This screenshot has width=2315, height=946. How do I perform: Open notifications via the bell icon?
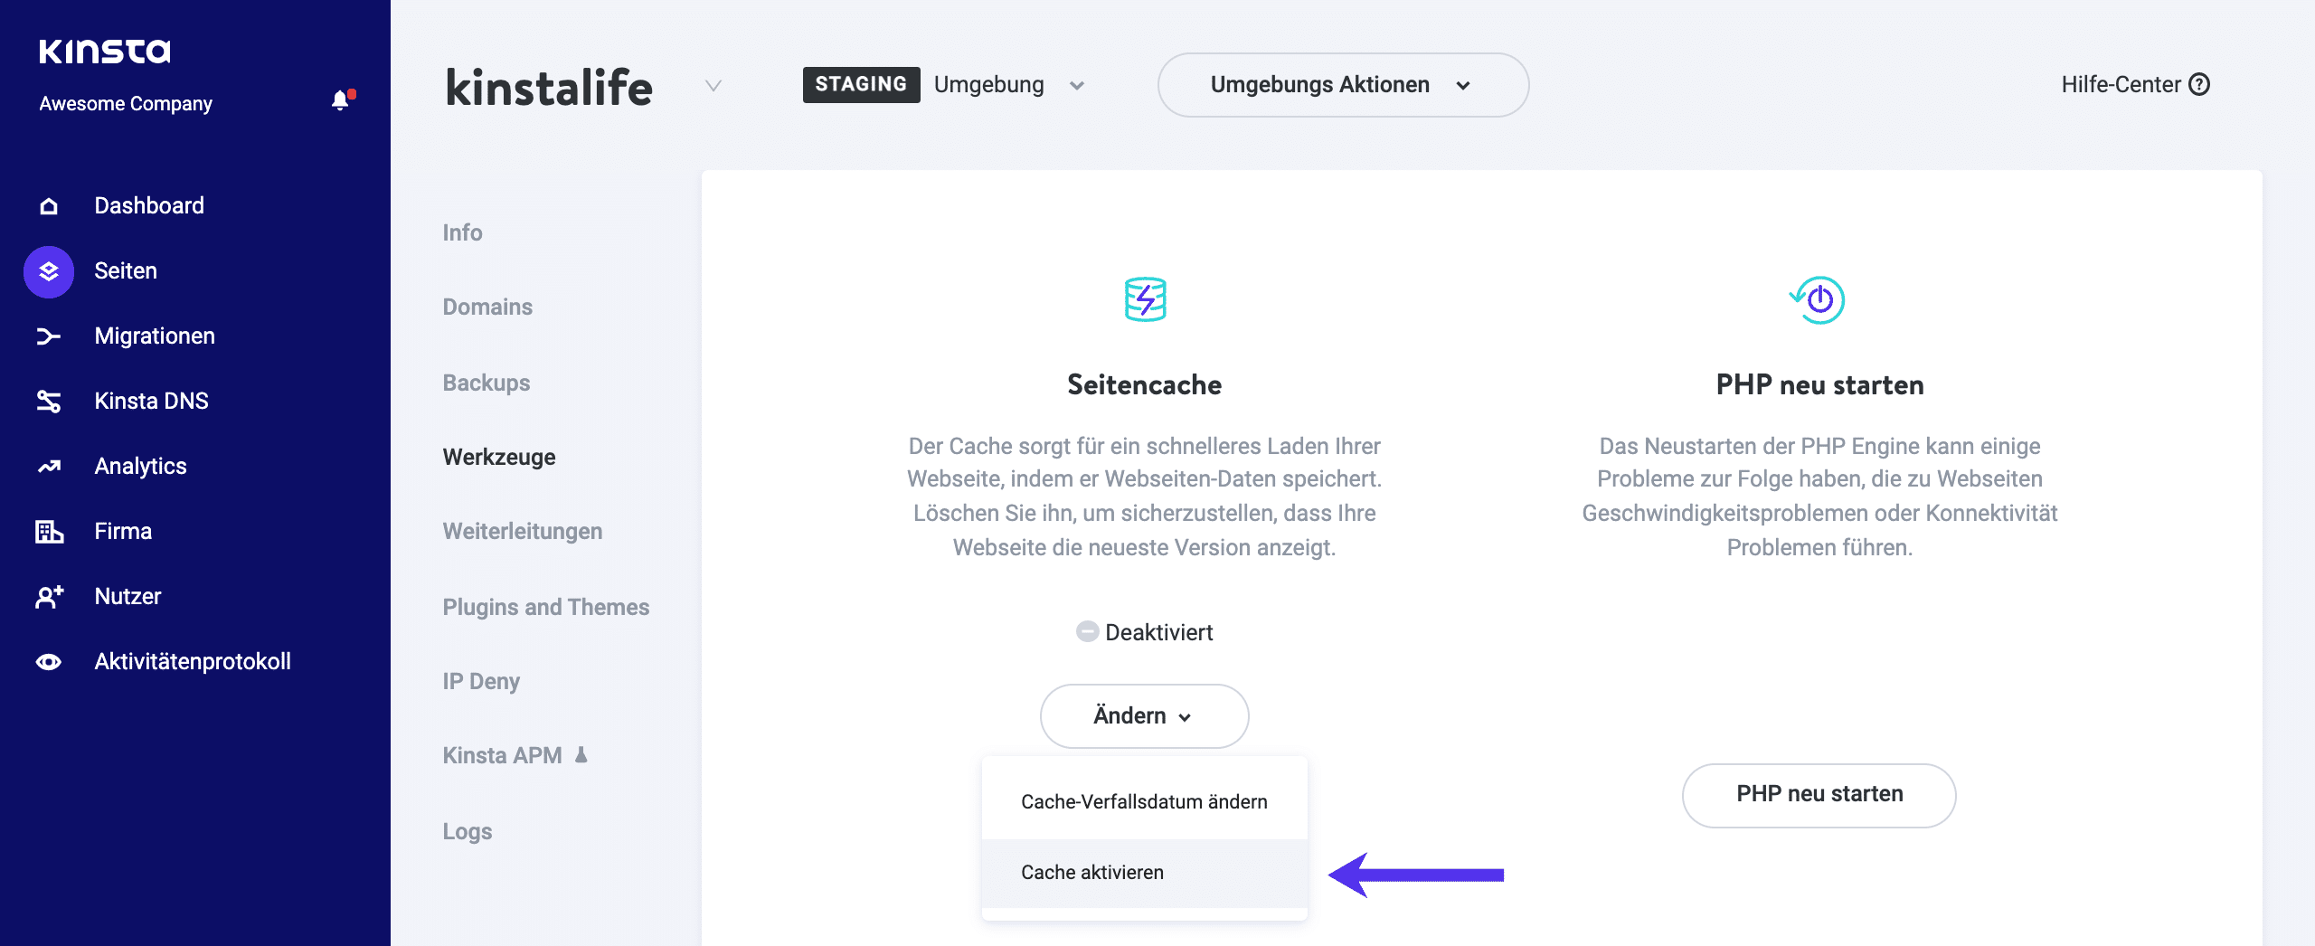coord(341,99)
